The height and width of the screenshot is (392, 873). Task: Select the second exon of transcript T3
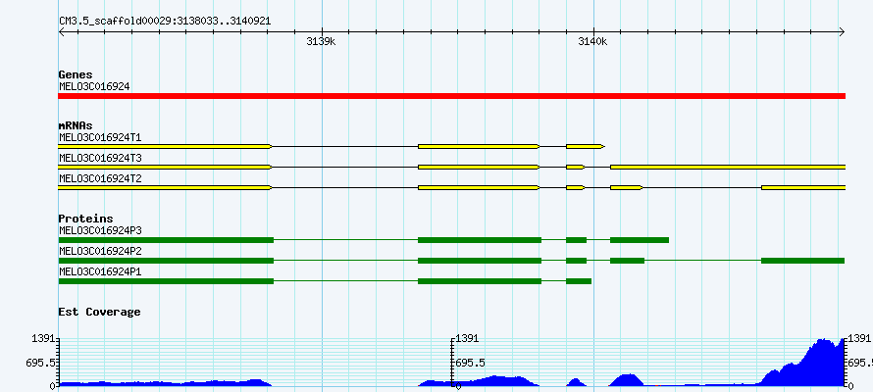(x=479, y=167)
